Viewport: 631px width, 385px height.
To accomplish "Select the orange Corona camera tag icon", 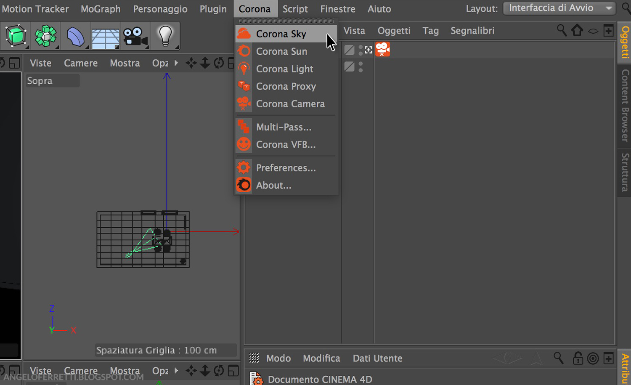I will pyautogui.click(x=382, y=50).
